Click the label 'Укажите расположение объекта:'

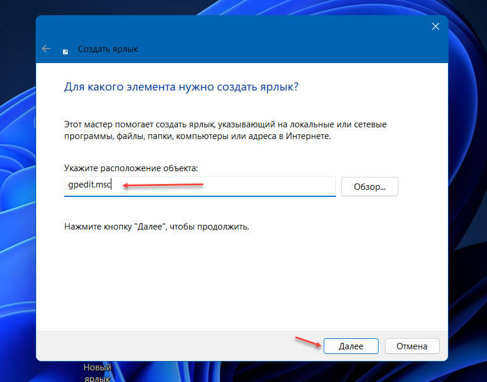pyautogui.click(x=131, y=168)
